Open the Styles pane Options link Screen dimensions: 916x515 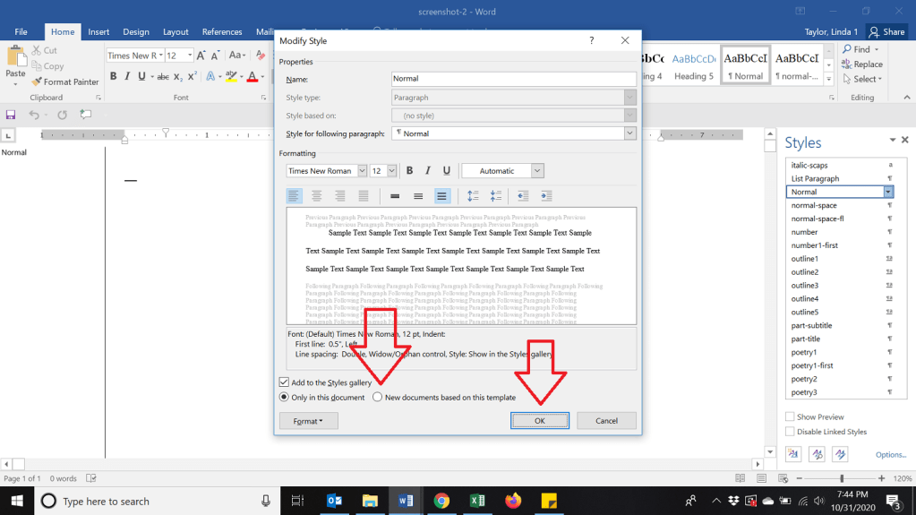pos(890,455)
